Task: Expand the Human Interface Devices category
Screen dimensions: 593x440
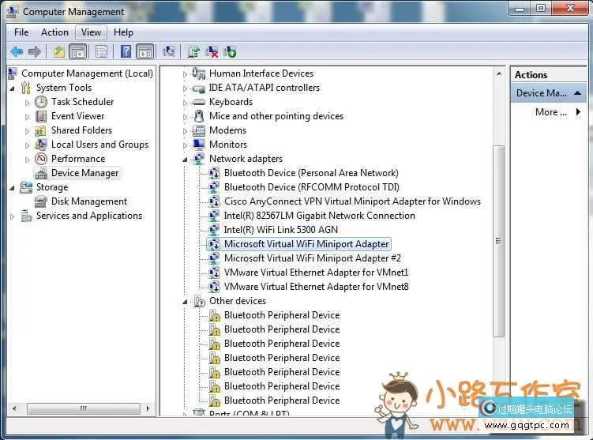Action: point(186,73)
